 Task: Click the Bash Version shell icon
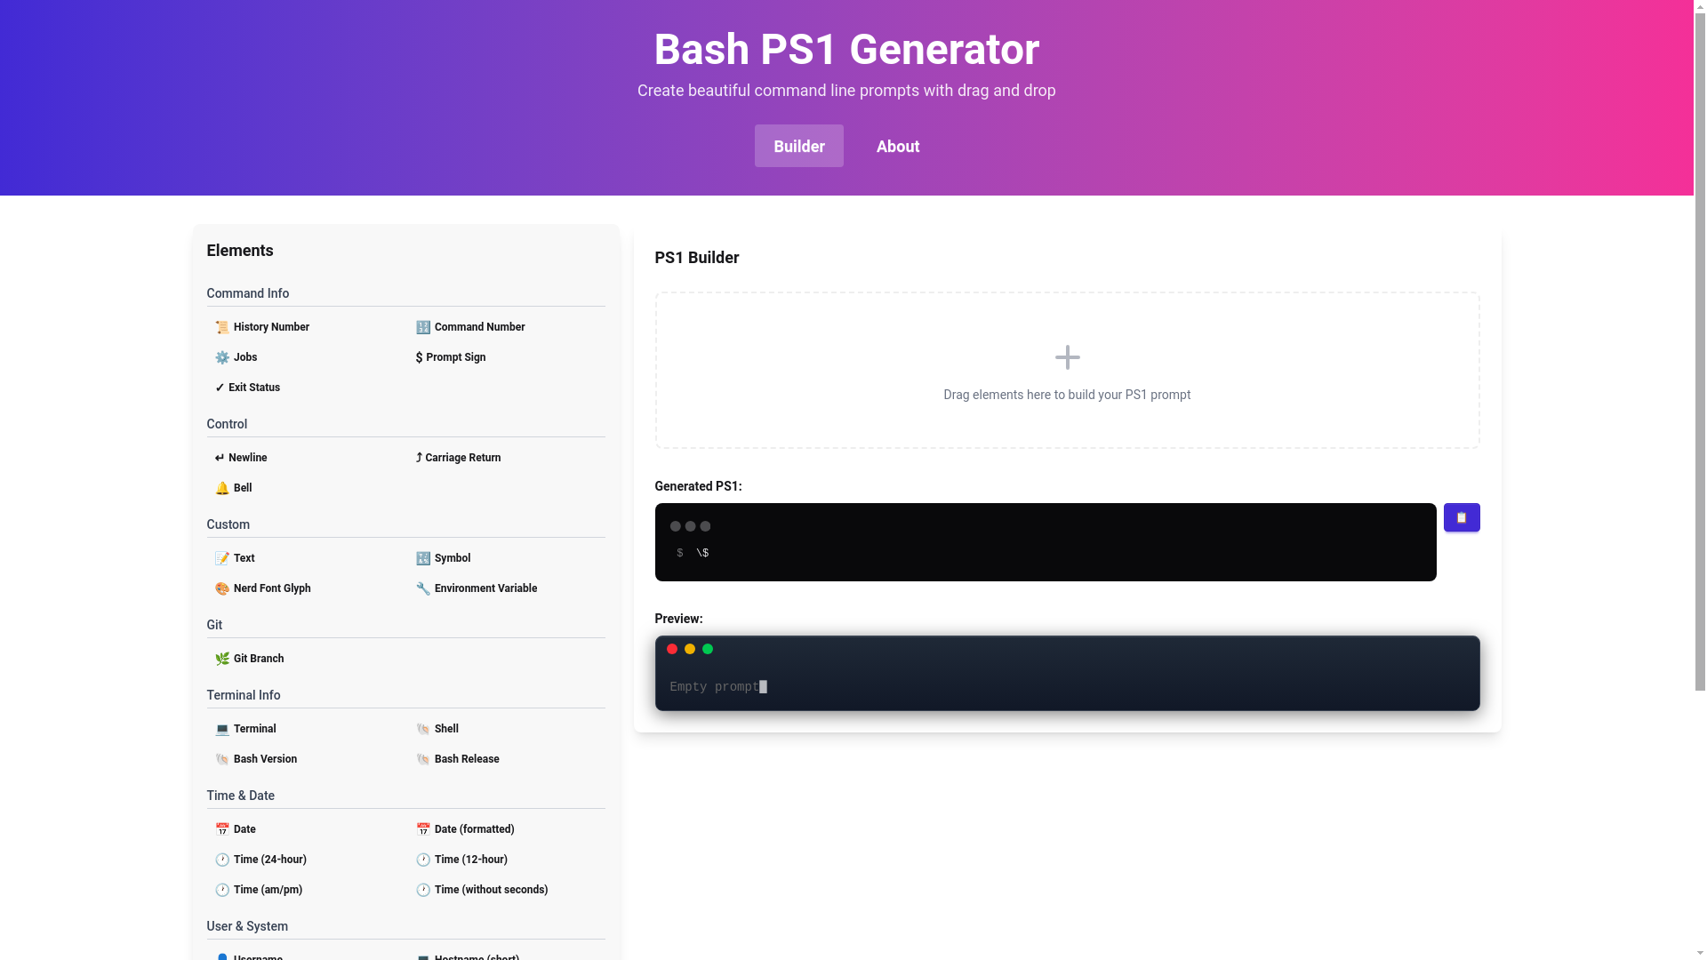pos(222,759)
